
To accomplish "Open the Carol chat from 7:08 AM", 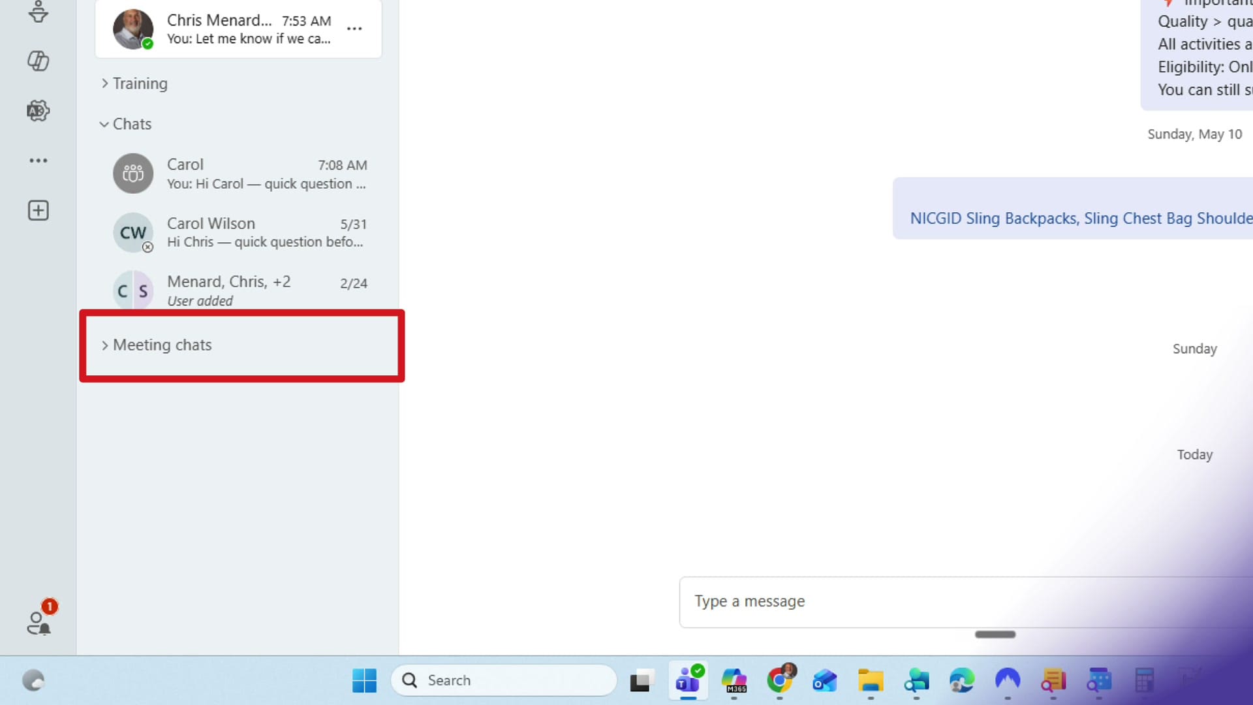I will pyautogui.click(x=239, y=174).
